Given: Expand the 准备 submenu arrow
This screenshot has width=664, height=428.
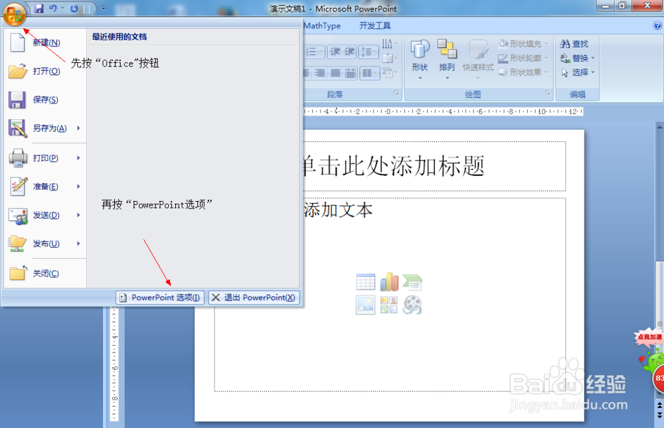Looking at the screenshot, I should click(78, 186).
